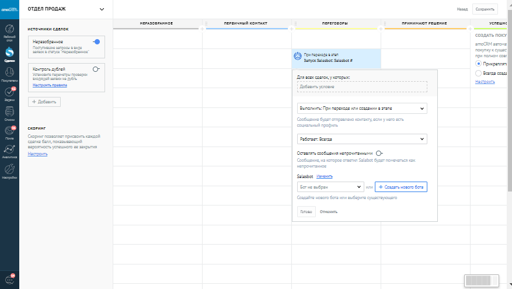
Task: Expand the Отдел продаж pipeline dropdown
Action: pyautogui.click(x=102, y=9)
